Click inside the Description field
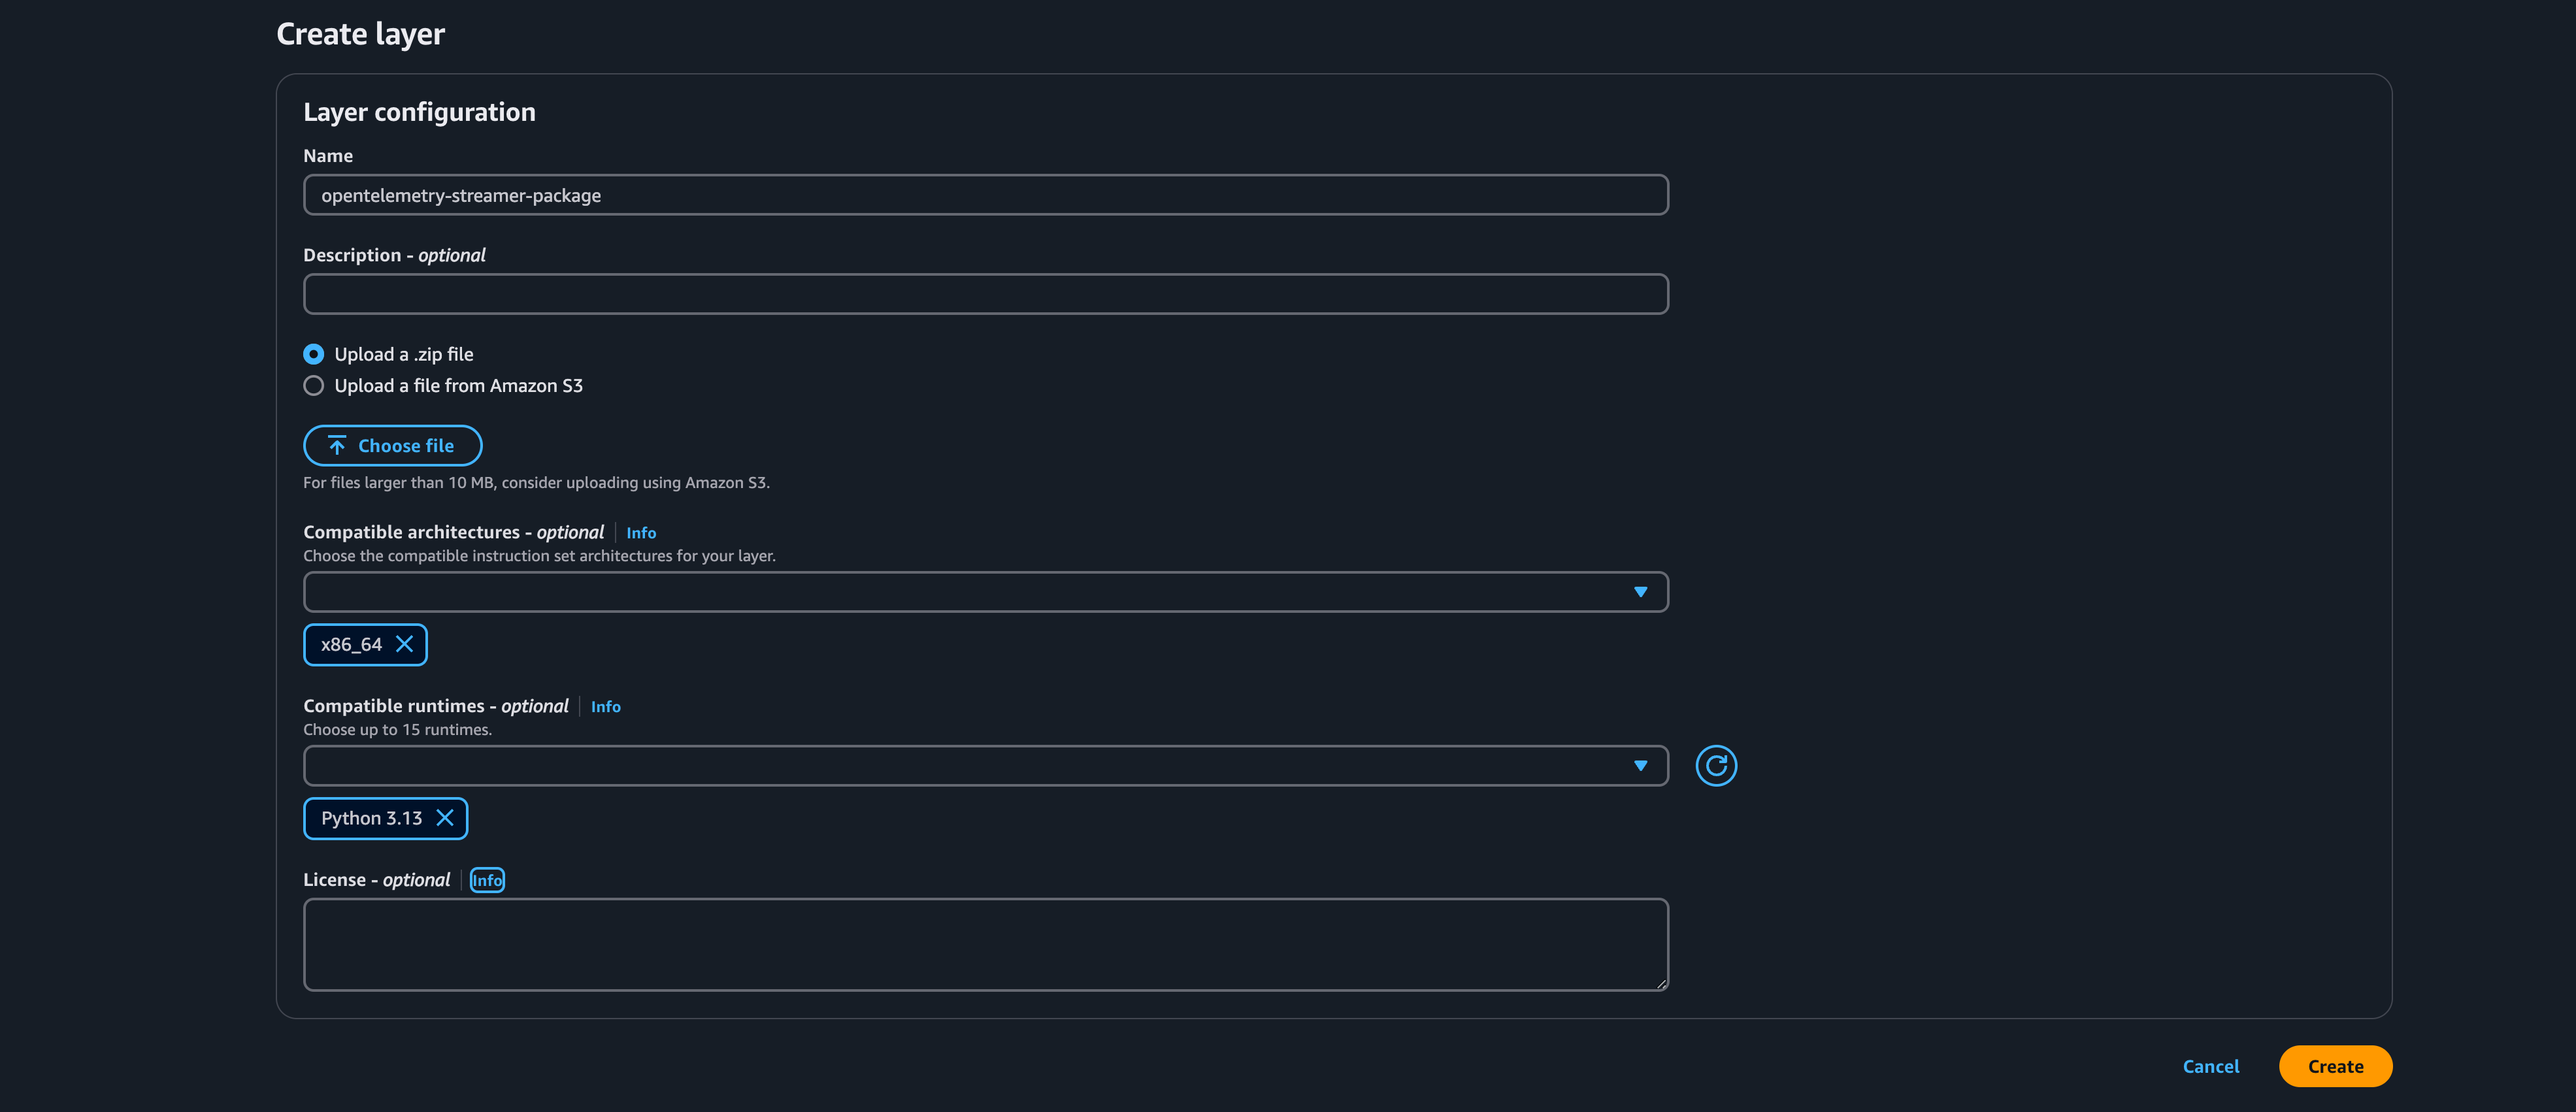Image resolution: width=2576 pixels, height=1112 pixels. point(985,293)
